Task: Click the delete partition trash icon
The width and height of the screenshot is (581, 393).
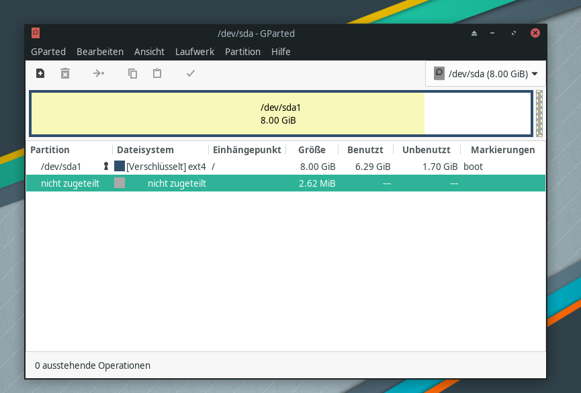Action: (65, 73)
